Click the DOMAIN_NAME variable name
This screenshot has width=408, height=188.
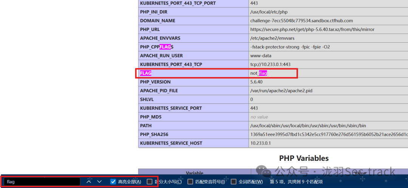[x=158, y=21]
